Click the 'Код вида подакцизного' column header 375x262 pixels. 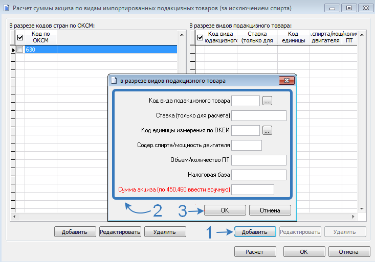(221, 37)
